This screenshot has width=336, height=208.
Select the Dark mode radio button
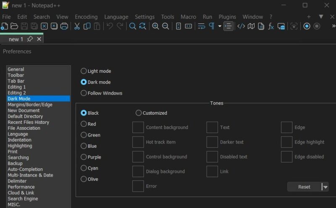click(84, 82)
